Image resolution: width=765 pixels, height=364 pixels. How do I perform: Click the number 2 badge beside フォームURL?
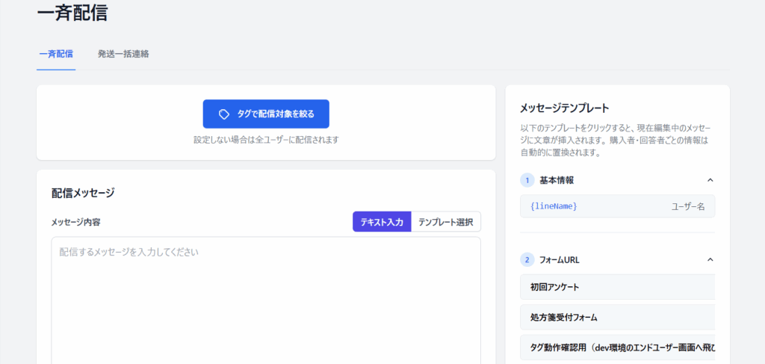[527, 260]
